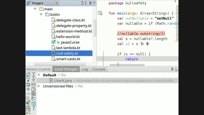Collapse the kotlin folder

[x=41, y=14]
